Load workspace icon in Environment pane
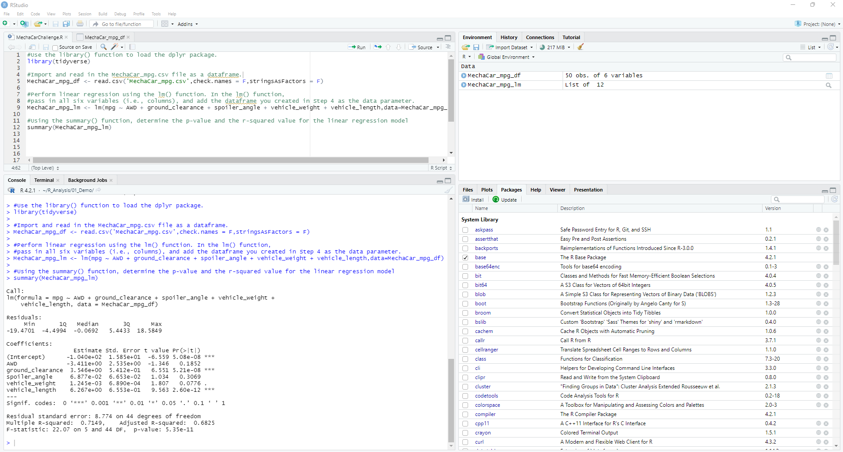 coord(466,47)
